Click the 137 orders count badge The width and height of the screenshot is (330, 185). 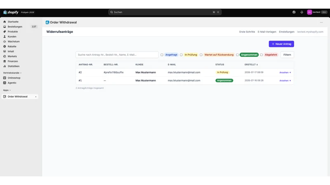(34, 27)
